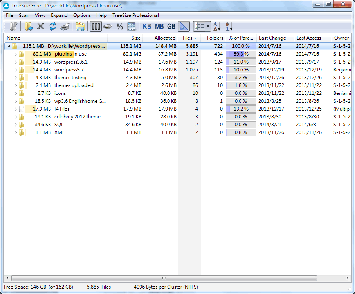Sort by the Allocated column header
The width and height of the screenshot is (355, 294).
(x=160, y=38)
